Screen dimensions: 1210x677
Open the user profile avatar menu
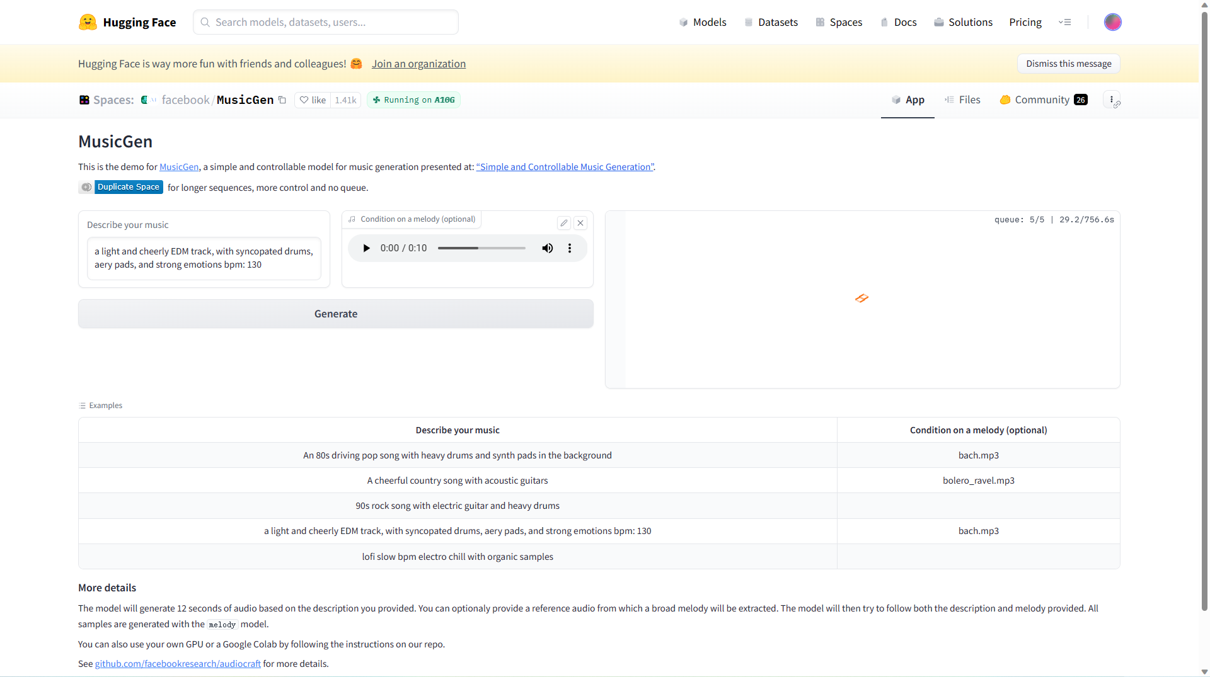(1112, 22)
